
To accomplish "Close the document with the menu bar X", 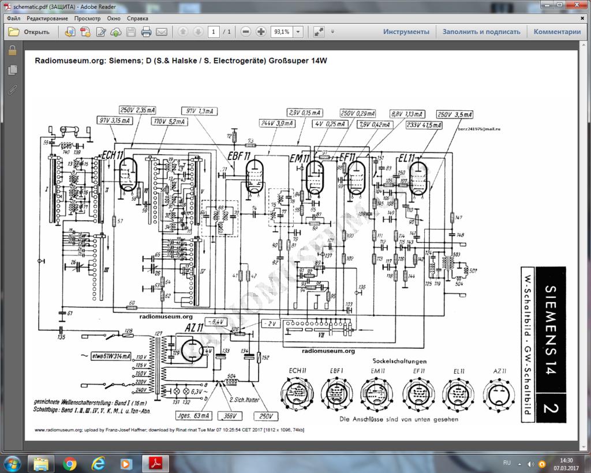I will (582, 18).
